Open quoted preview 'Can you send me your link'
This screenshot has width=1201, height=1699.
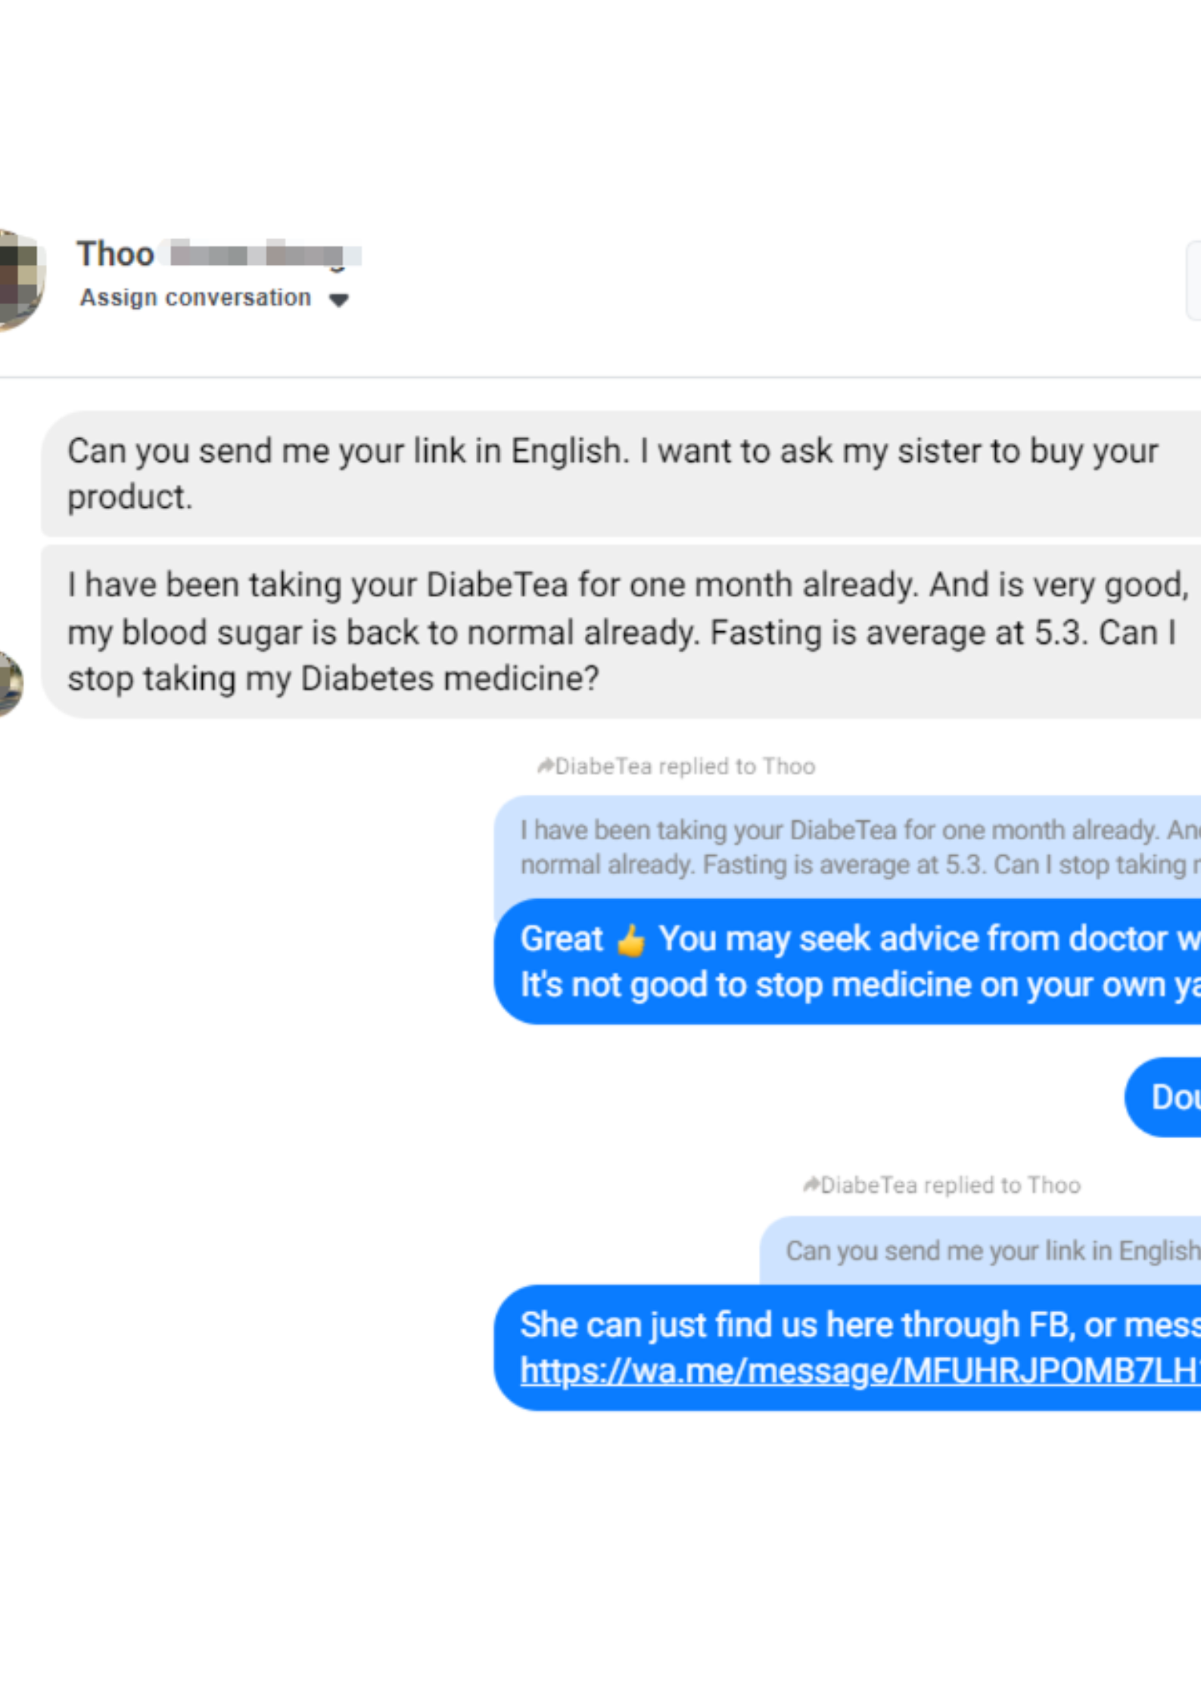(x=984, y=1251)
